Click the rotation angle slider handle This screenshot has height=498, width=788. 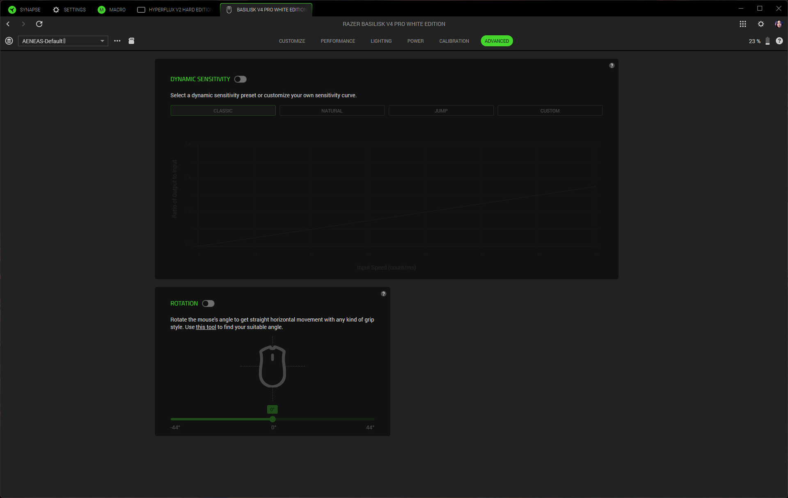pyautogui.click(x=273, y=419)
